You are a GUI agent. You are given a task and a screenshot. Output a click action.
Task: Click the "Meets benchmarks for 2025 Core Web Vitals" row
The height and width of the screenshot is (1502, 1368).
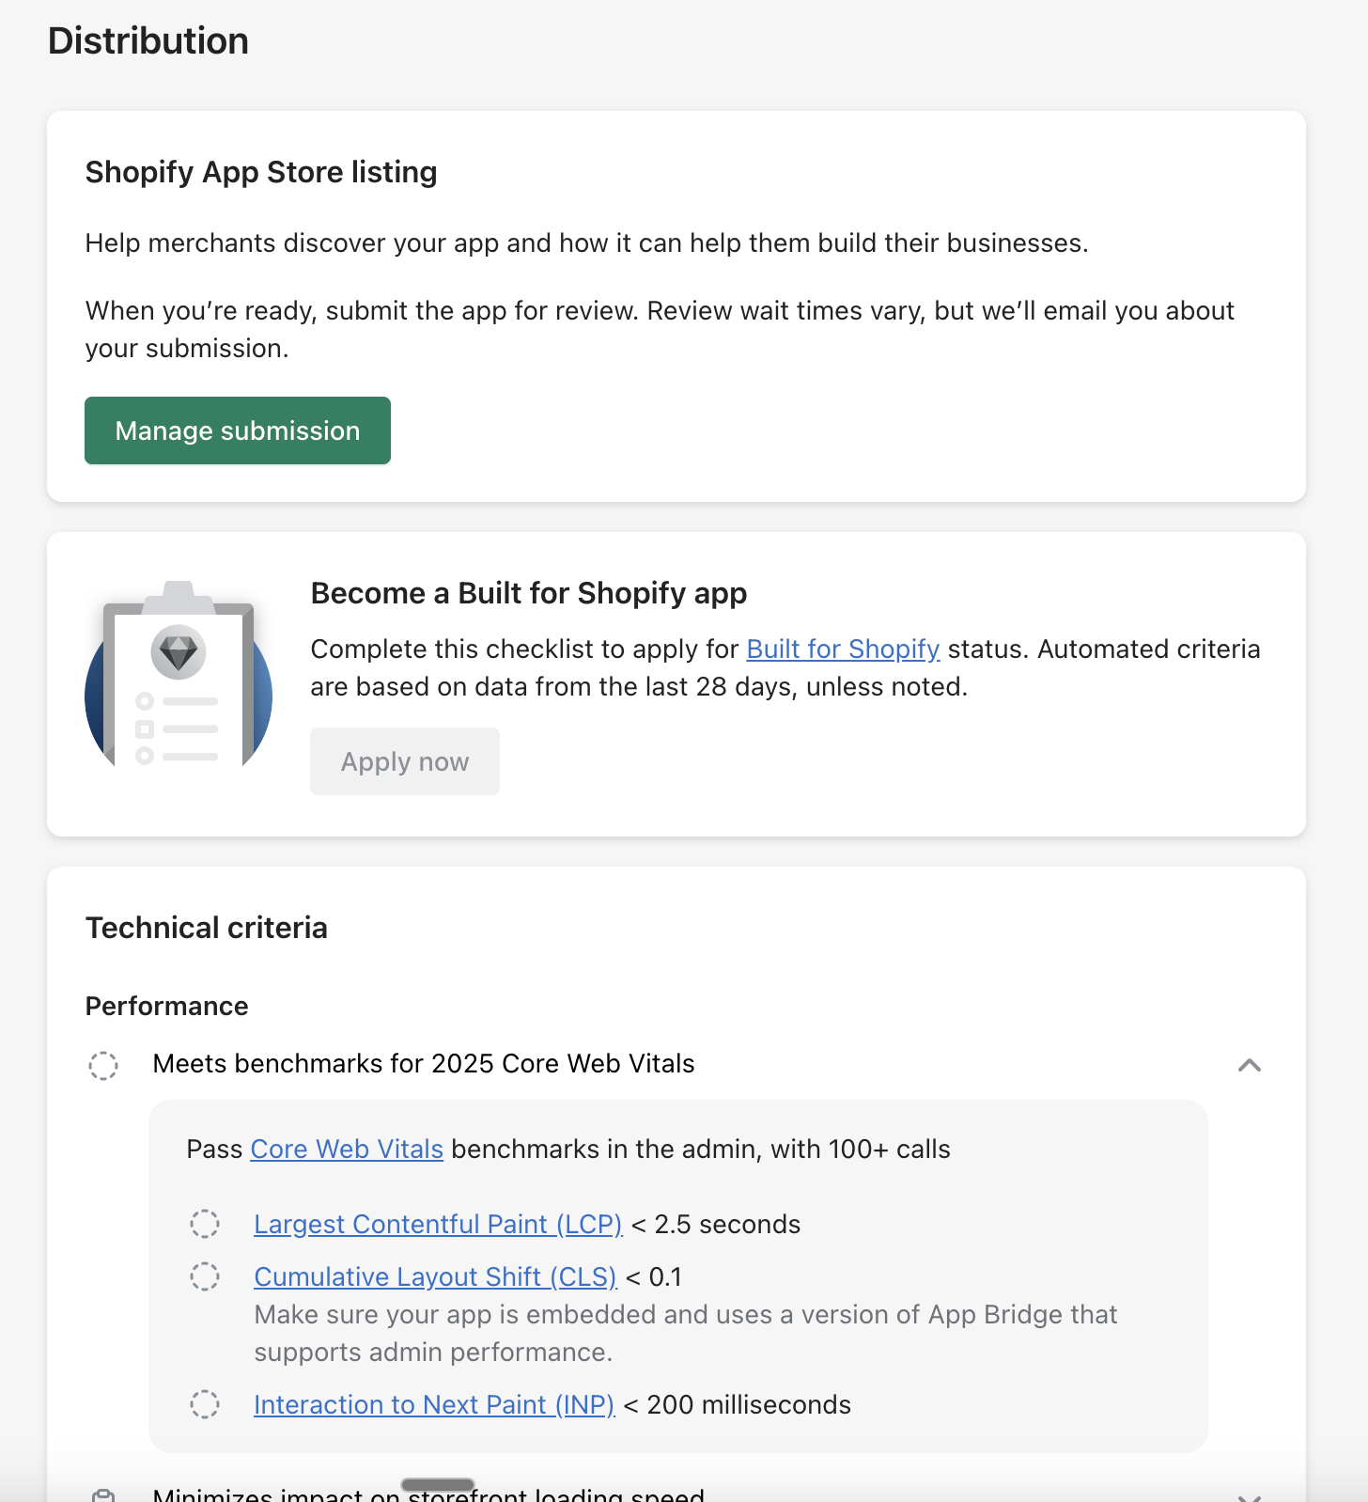click(425, 1063)
